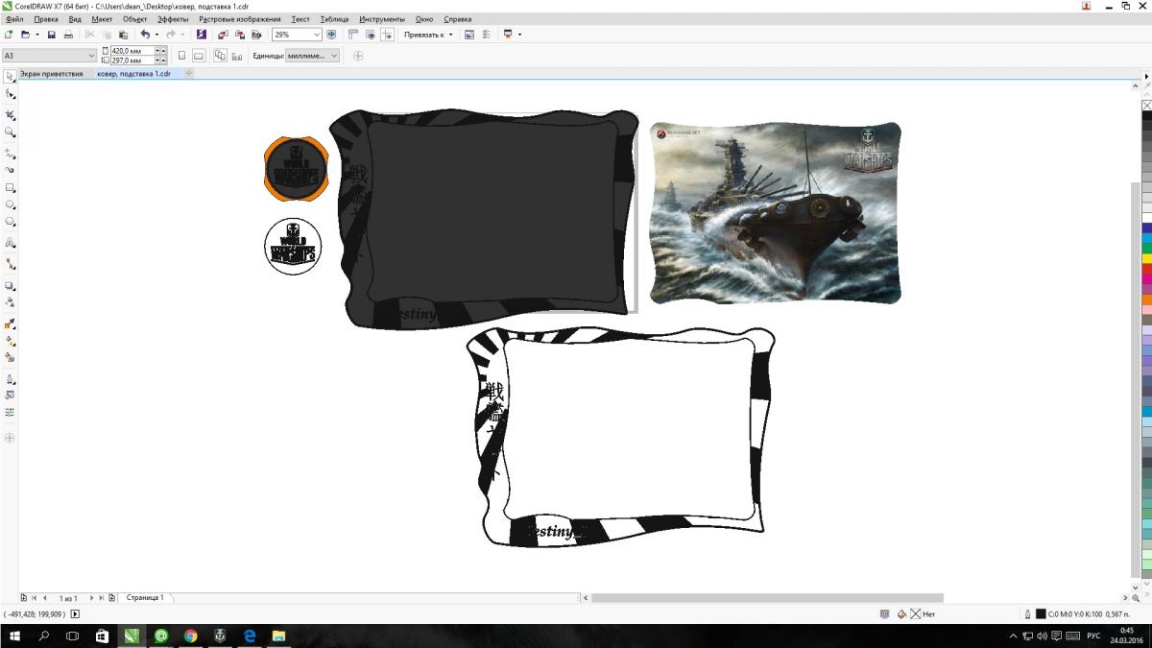The width and height of the screenshot is (1152, 648).
Task: Print the document using printer icon
Action: click(67, 35)
